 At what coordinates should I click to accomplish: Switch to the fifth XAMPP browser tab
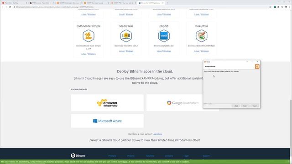[124, 3]
